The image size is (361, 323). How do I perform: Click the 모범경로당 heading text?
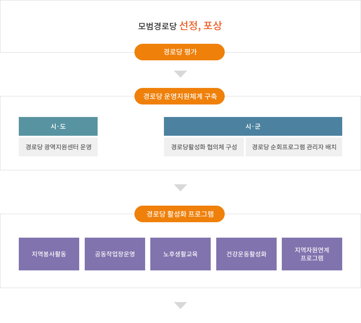point(157,26)
